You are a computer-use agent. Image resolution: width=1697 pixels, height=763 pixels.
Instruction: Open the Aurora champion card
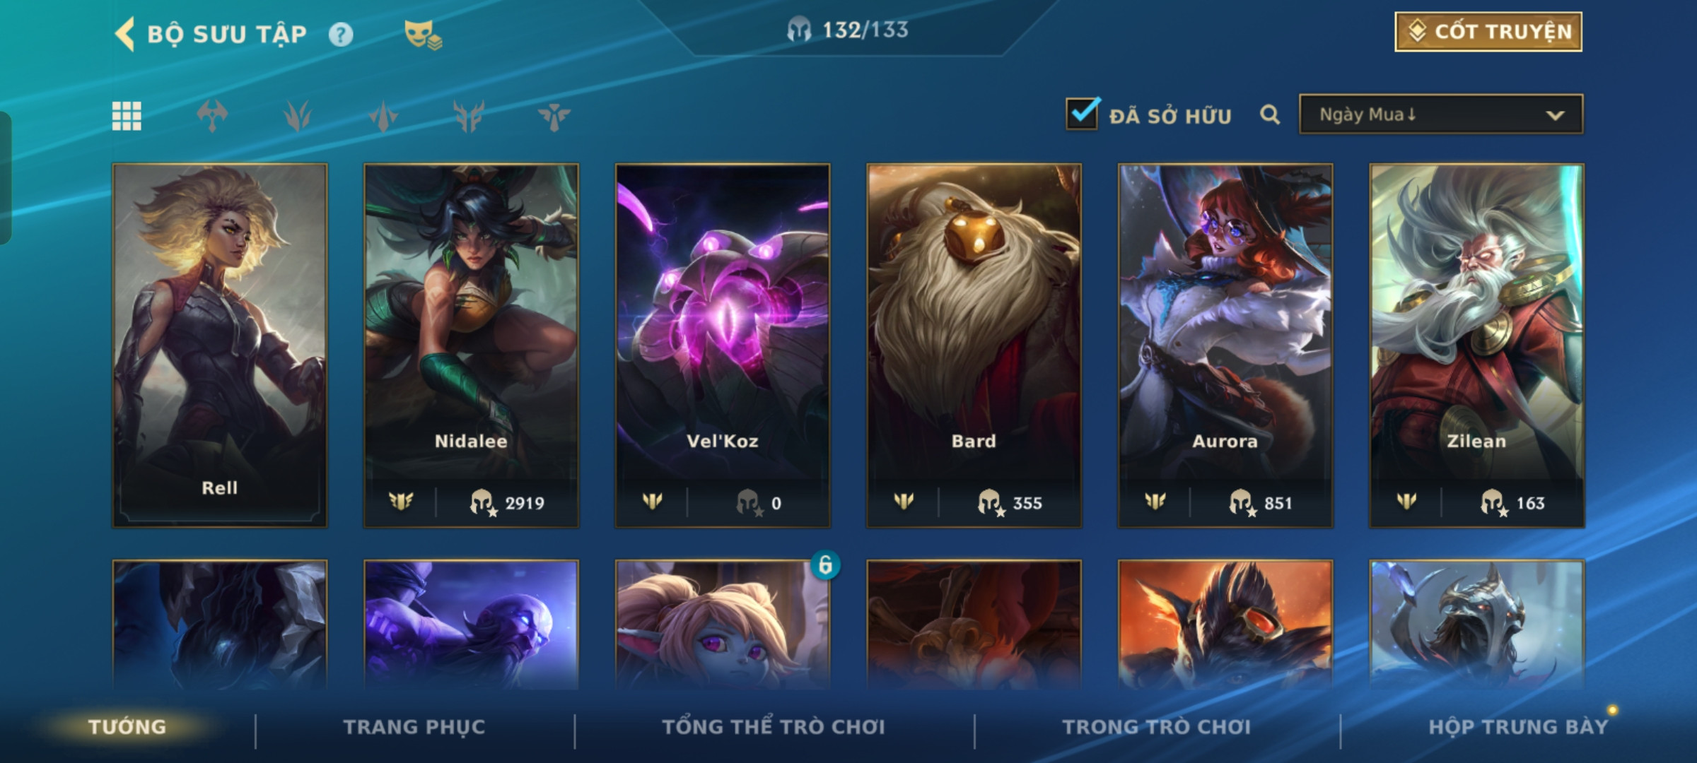click(x=1225, y=345)
